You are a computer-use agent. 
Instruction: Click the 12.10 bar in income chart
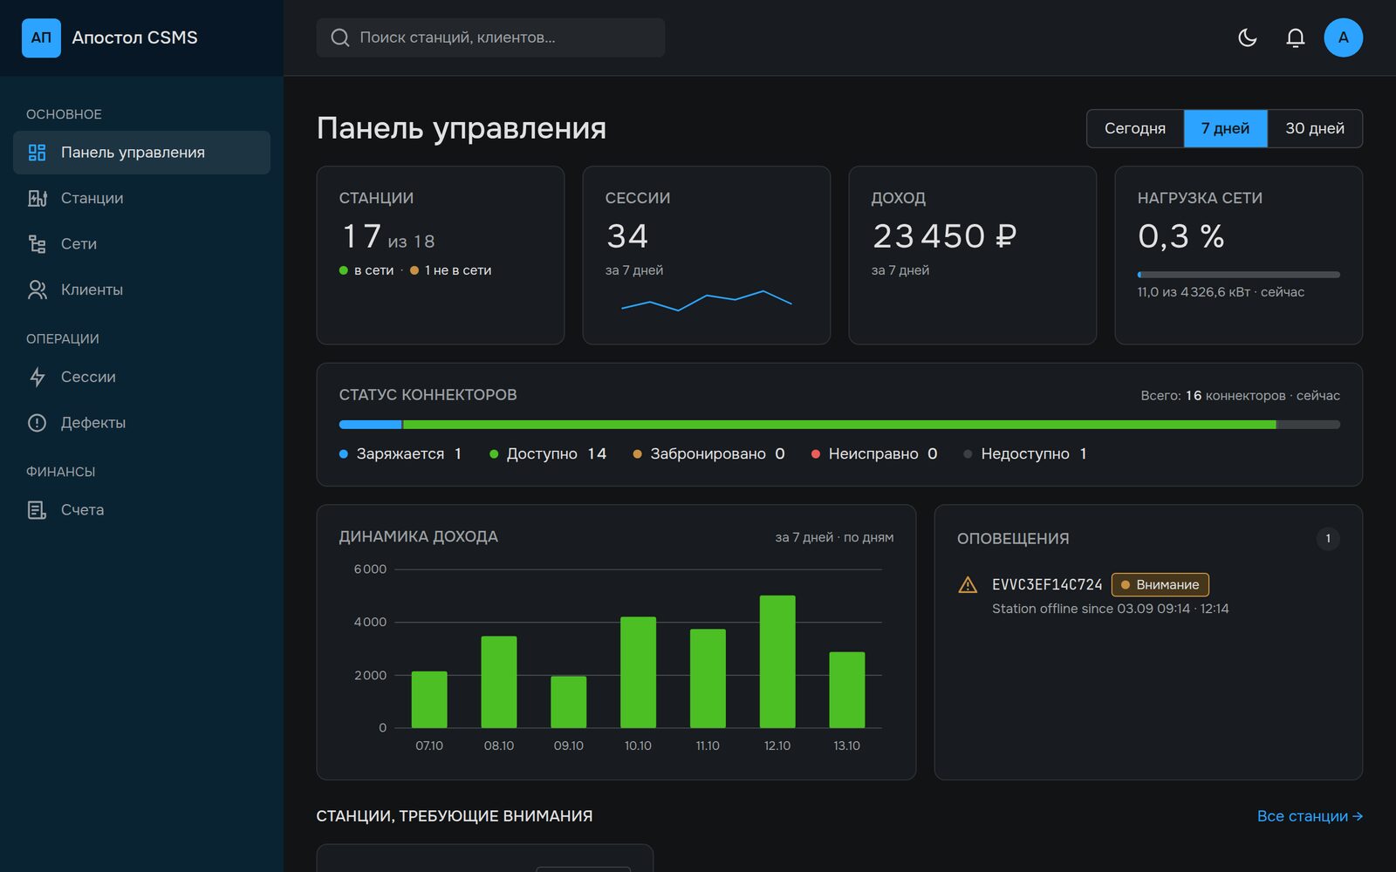(777, 662)
